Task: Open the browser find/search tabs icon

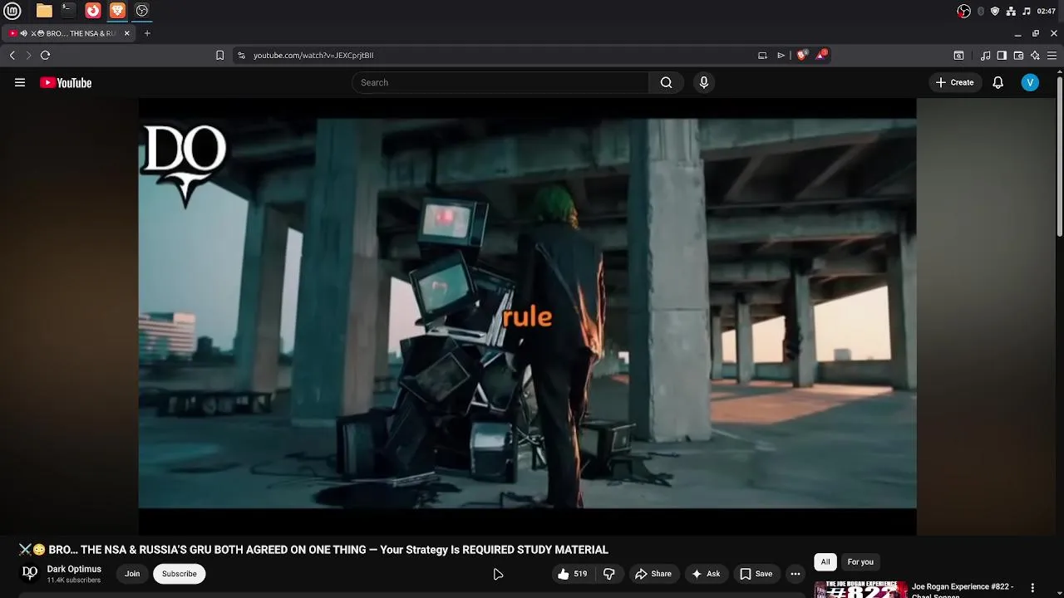Action: [x=958, y=55]
